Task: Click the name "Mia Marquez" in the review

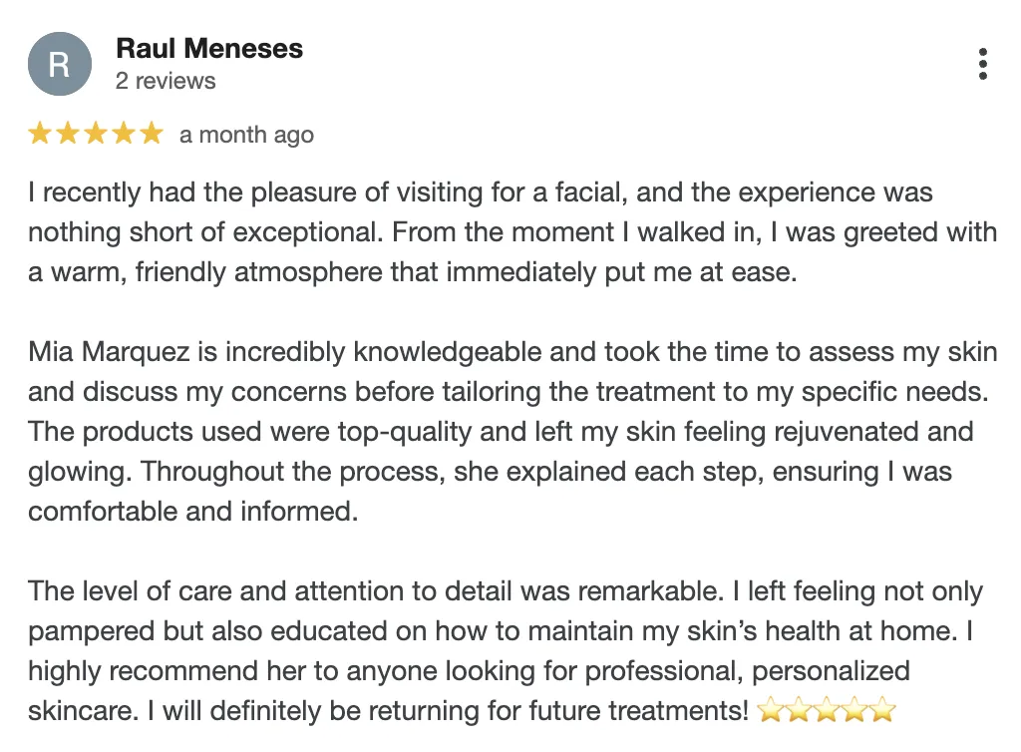Action: (109, 352)
